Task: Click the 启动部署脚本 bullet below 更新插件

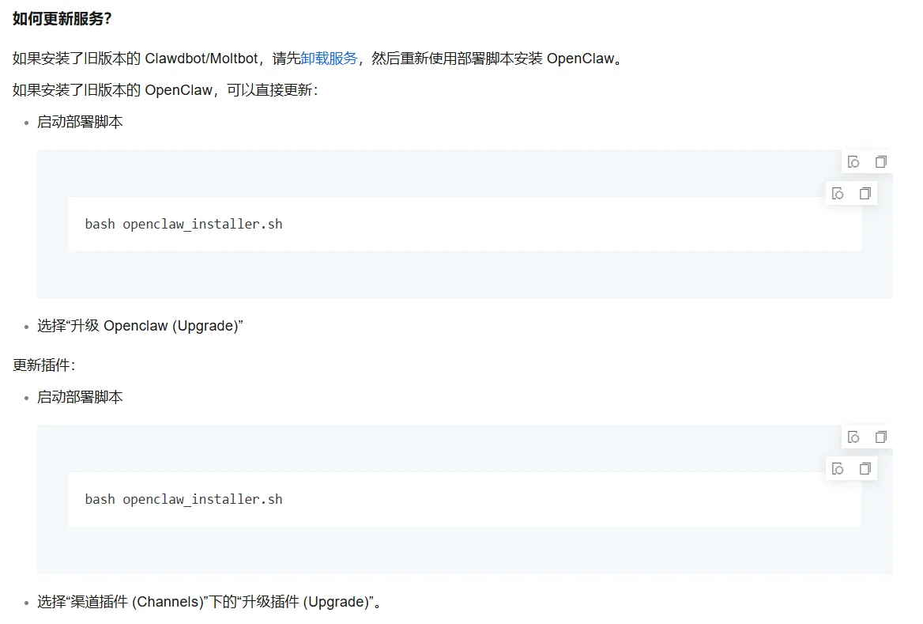Action: (x=80, y=397)
